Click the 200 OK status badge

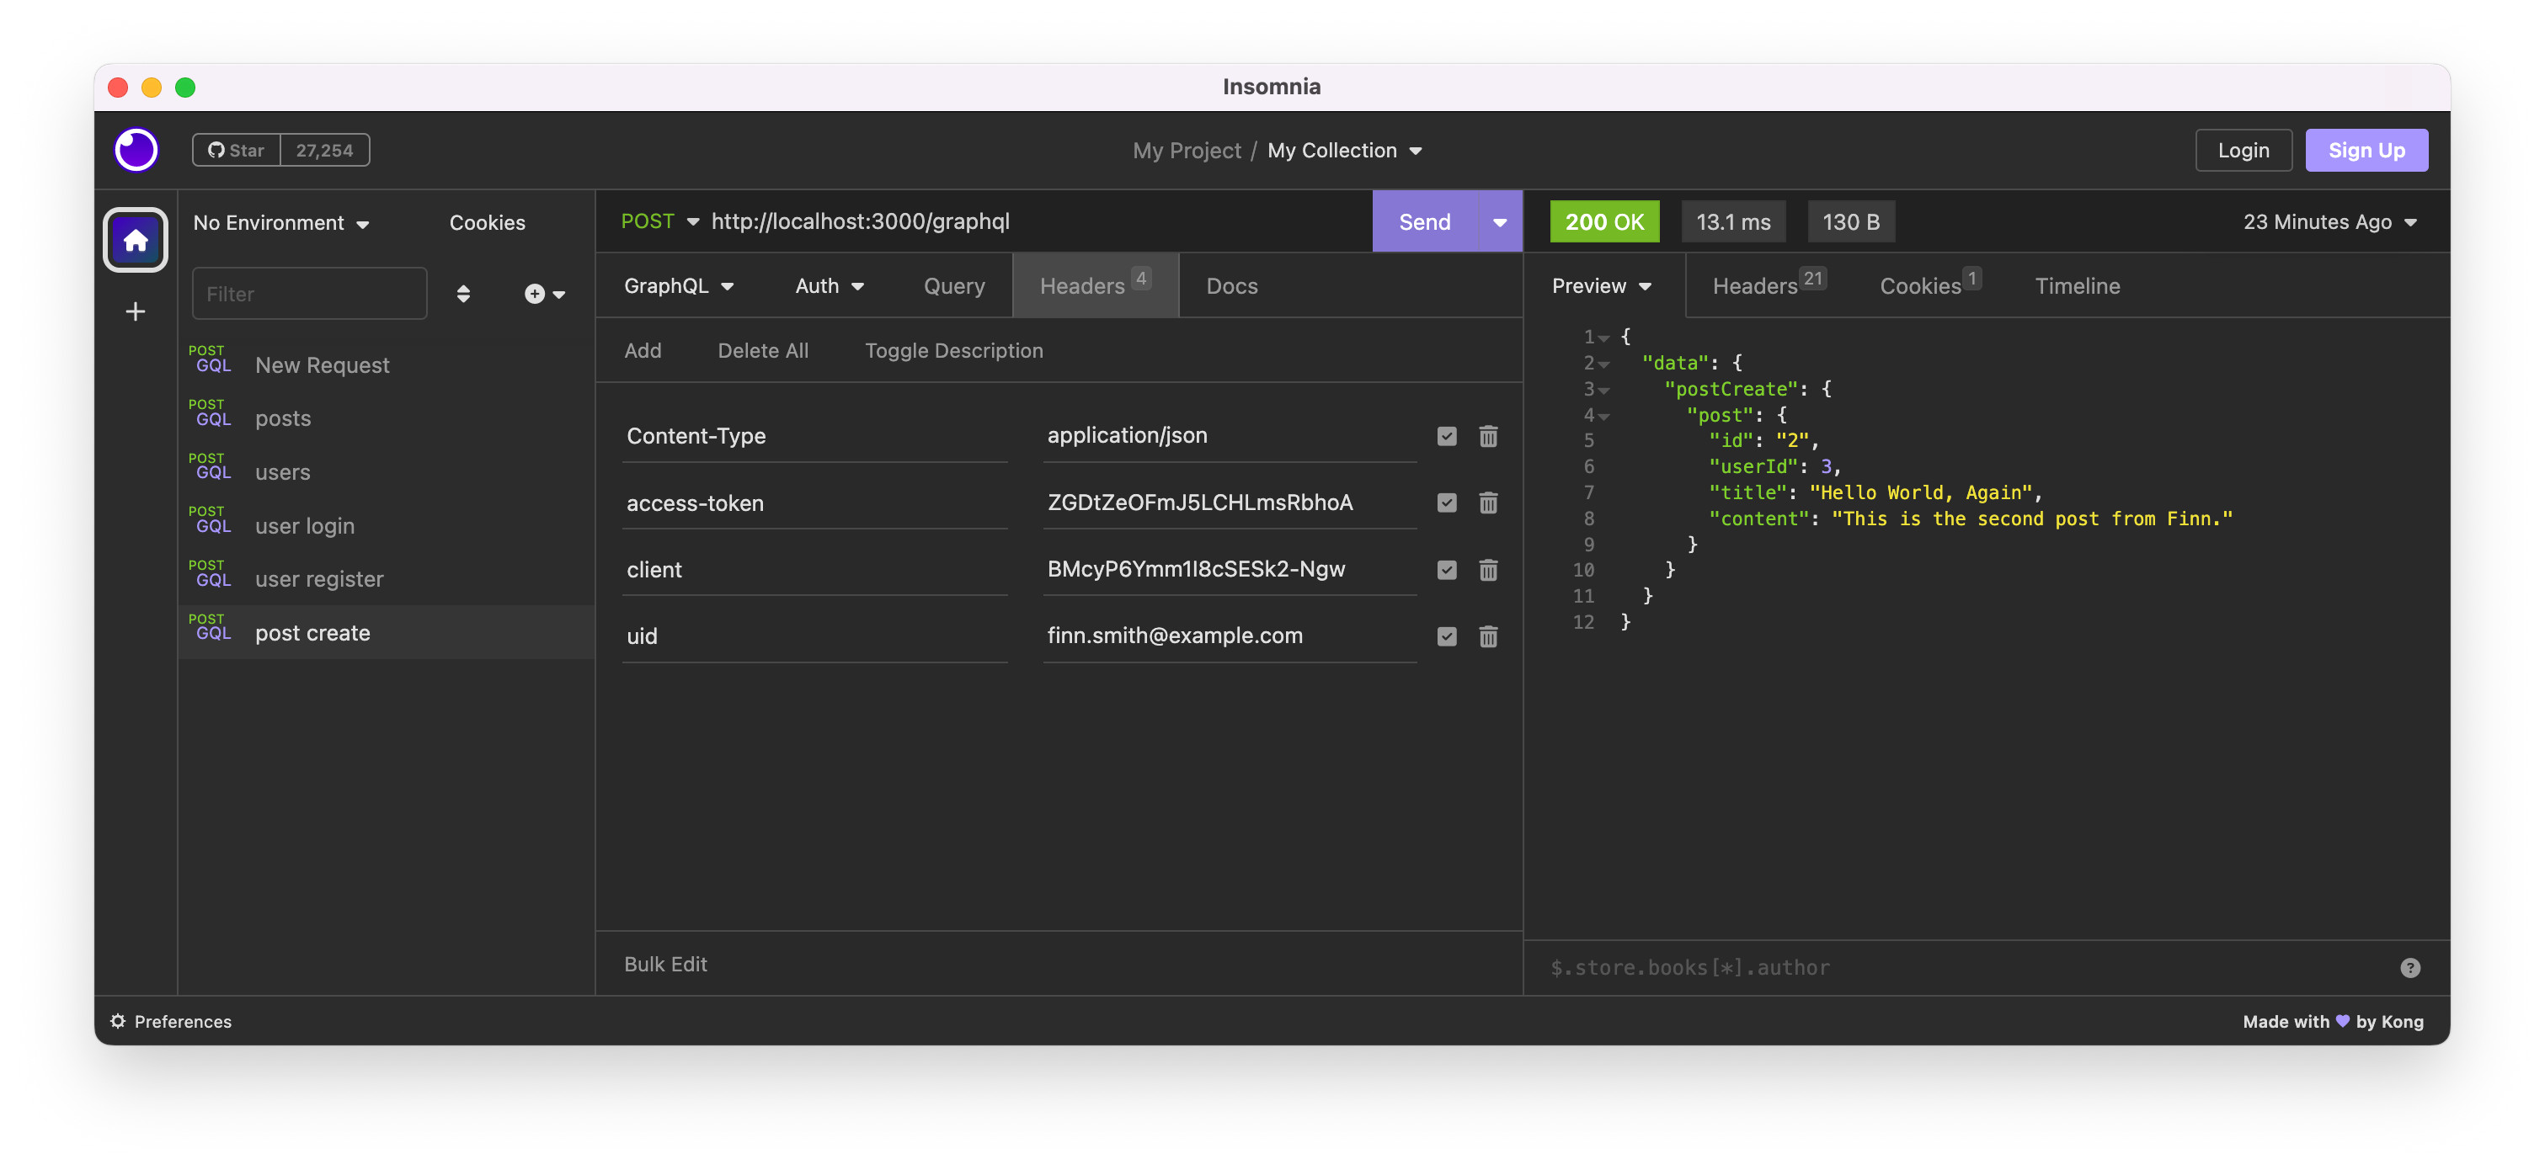(x=1603, y=222)
